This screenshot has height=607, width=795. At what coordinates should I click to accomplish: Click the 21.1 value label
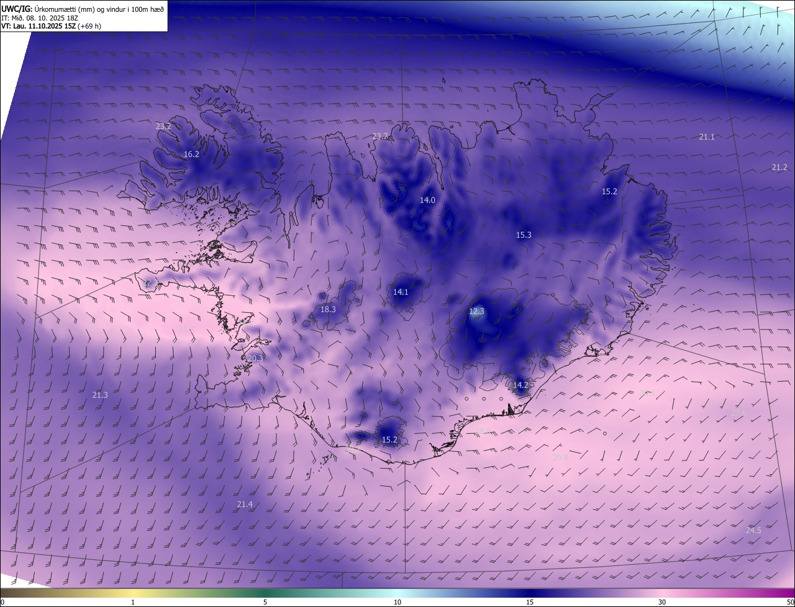pos(707,137)
